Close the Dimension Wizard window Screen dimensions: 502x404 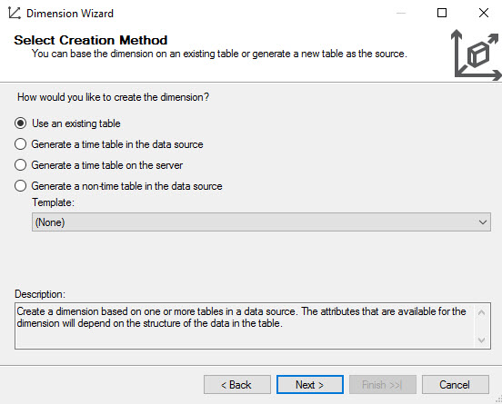pyautogui.click(x=484, y=13)
